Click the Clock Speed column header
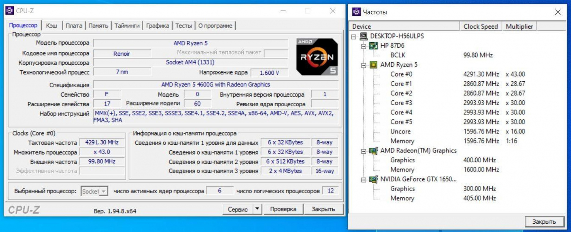This screenshot has width=571, height=232. tap(481, 26)
